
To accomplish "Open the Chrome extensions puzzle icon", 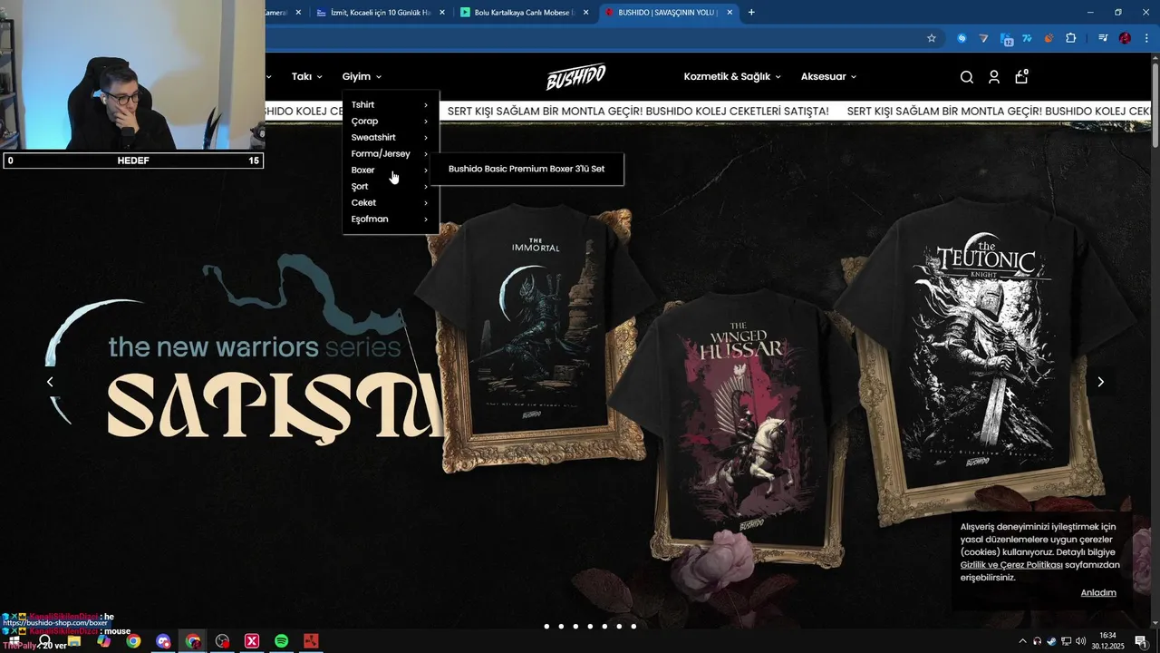I will 1071,38.
